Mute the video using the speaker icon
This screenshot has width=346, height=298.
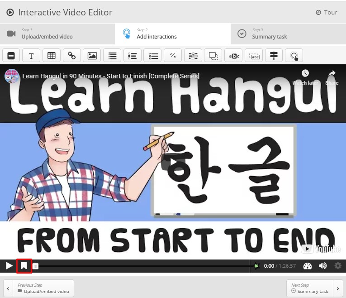pyautogui.click(x=322, y=266)
